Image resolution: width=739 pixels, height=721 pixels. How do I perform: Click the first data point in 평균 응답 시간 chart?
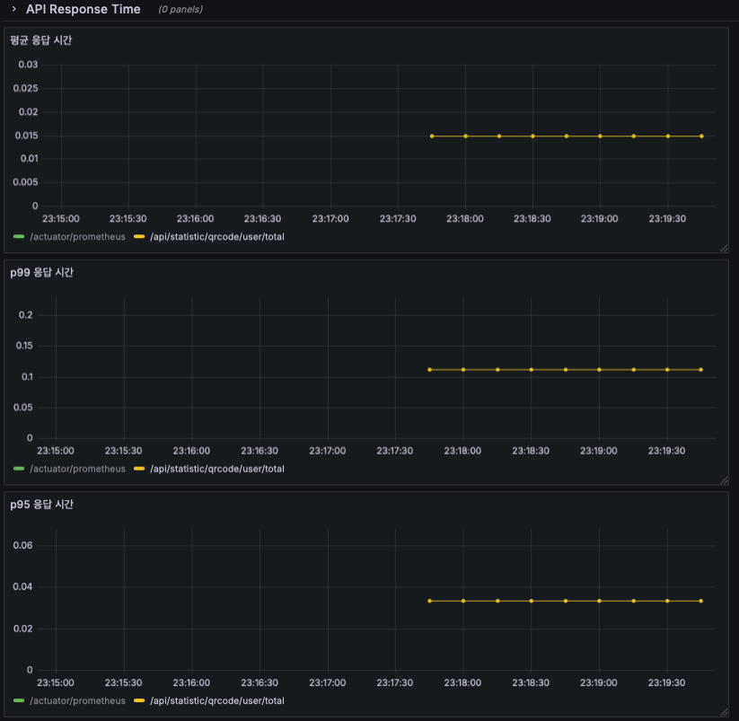(432, 136)
